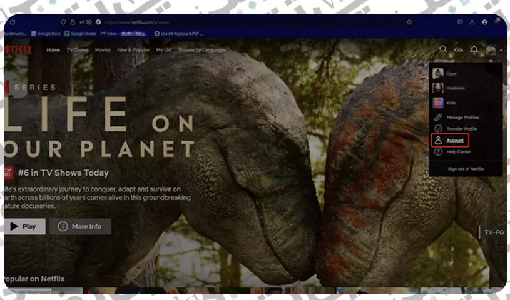Open the Gmail Inbox bookmark
Viewport: 510px width, 300px height.
[124, 34]
